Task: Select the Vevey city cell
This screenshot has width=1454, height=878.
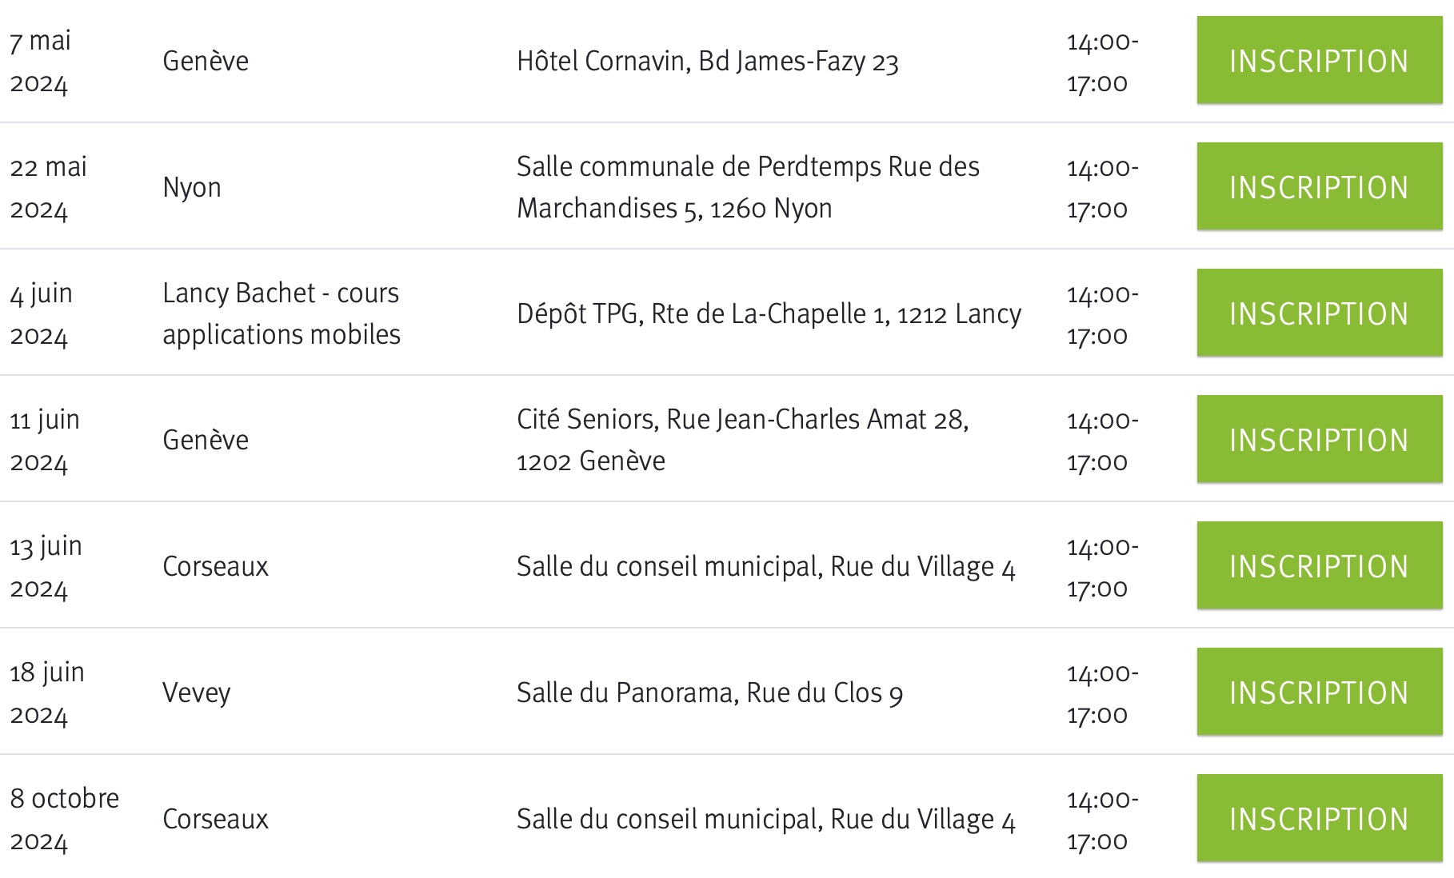Action: [197, 692]
